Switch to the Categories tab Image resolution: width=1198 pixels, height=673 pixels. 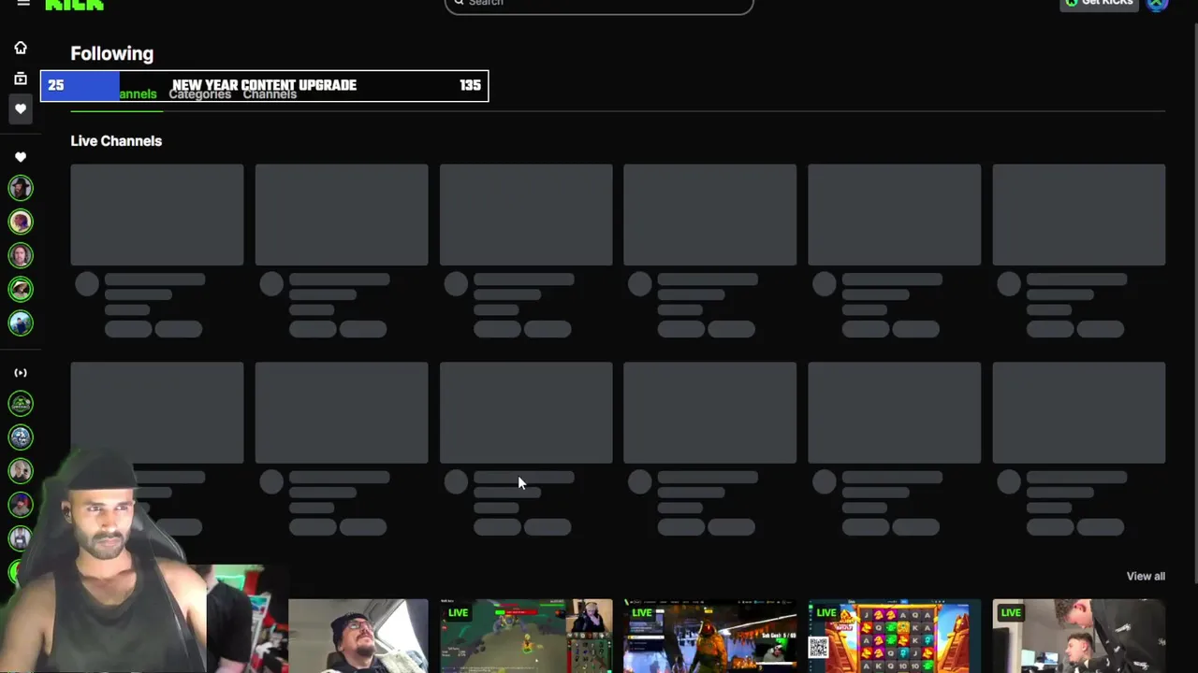(199, 94)
